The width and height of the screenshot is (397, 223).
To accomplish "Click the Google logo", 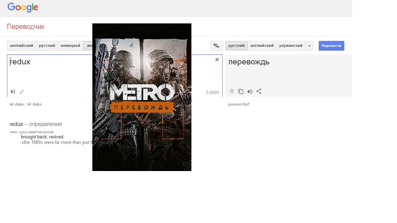I will (x=23, y=8).
